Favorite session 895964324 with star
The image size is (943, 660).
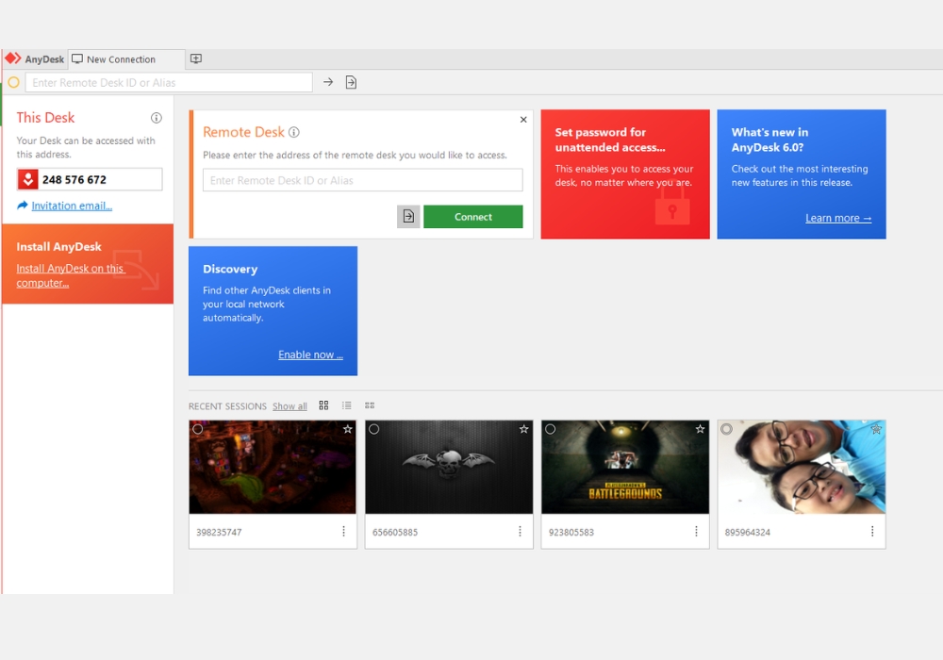click(876, 429)
